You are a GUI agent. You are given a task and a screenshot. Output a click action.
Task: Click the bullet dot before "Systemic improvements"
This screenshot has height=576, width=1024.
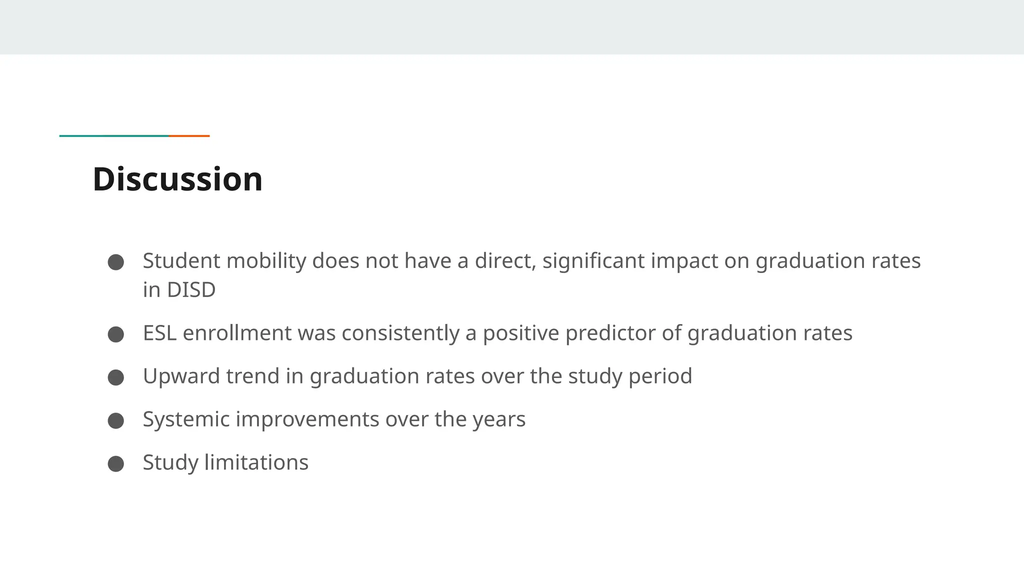(x=115, y=420)
